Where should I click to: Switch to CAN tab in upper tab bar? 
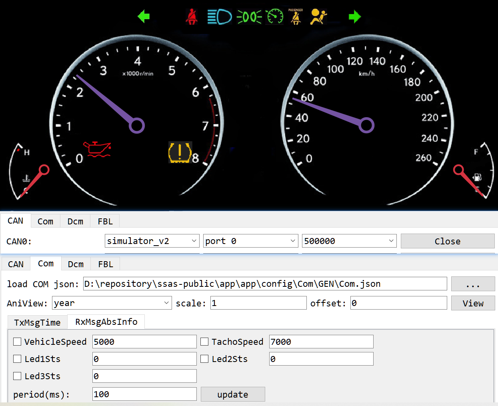(x=16, y=221)
